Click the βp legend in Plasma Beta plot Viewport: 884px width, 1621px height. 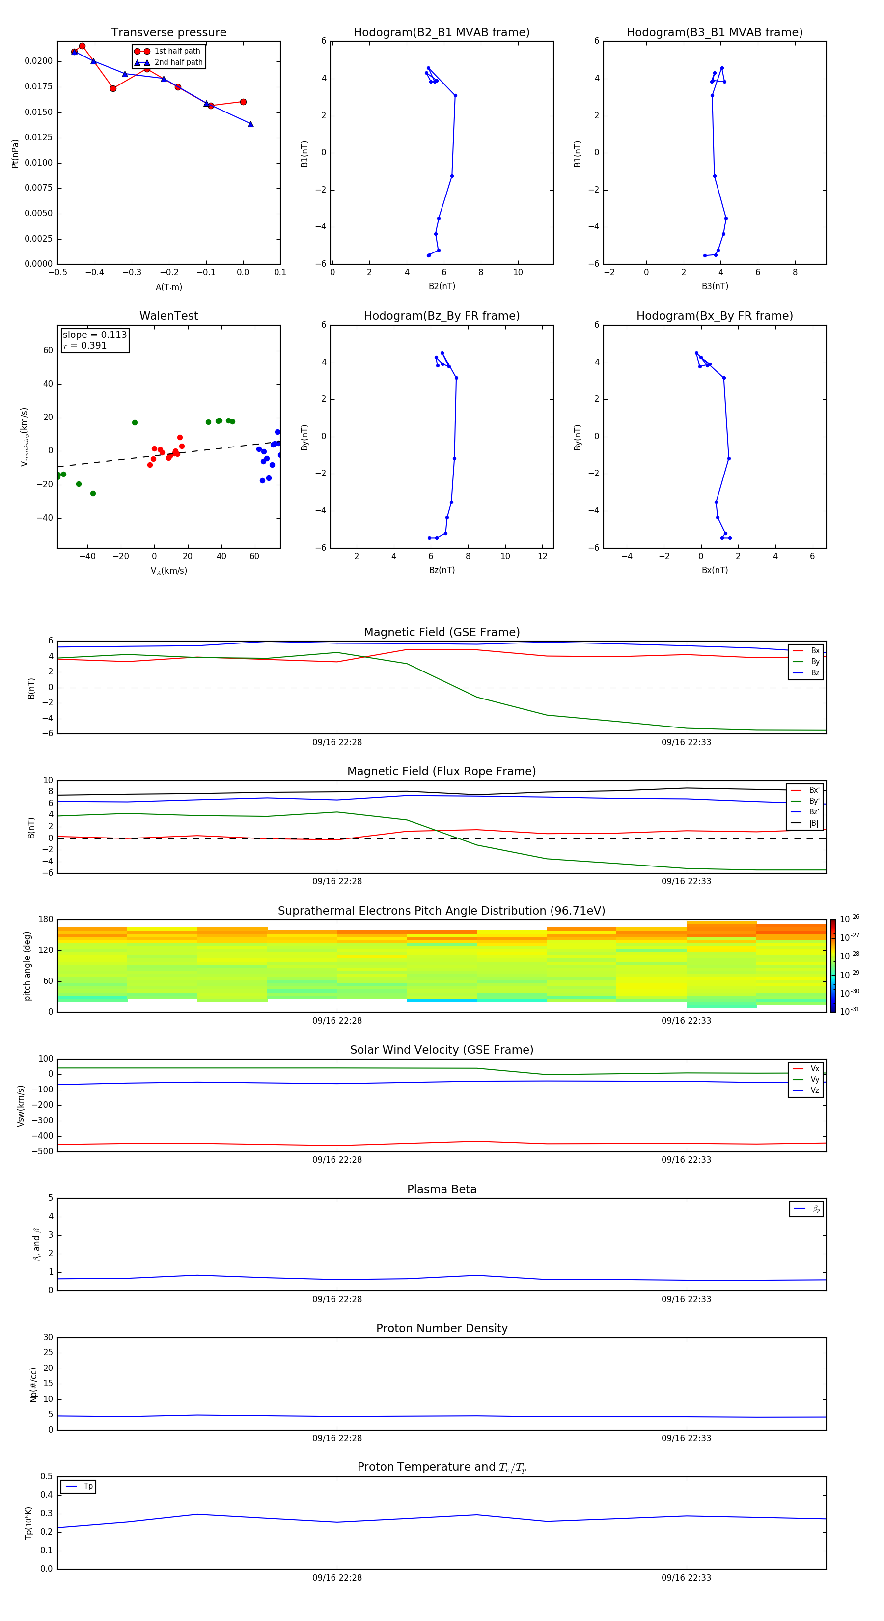(806, 1209)
